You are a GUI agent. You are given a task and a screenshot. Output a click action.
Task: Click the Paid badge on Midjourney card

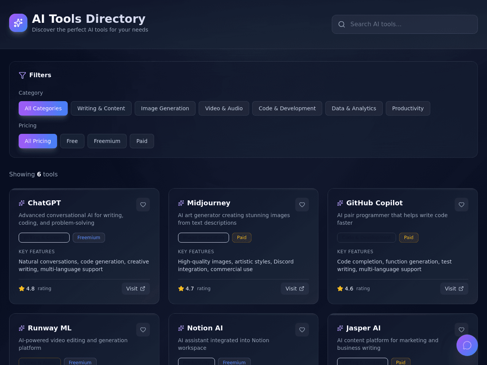242,238
